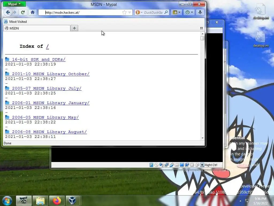Click the vertical scrollbar thumb

pos(202,38)
